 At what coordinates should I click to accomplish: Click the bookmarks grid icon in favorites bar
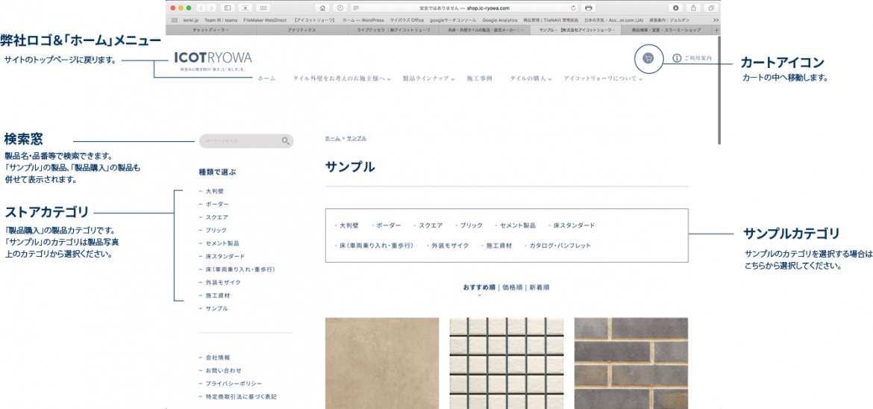point(175,20)
